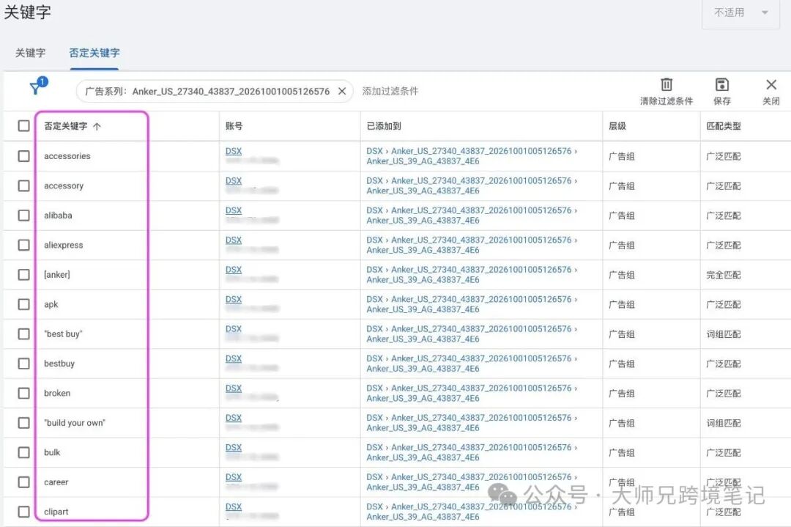Click the alibaba keyword cell

(58, 215)
